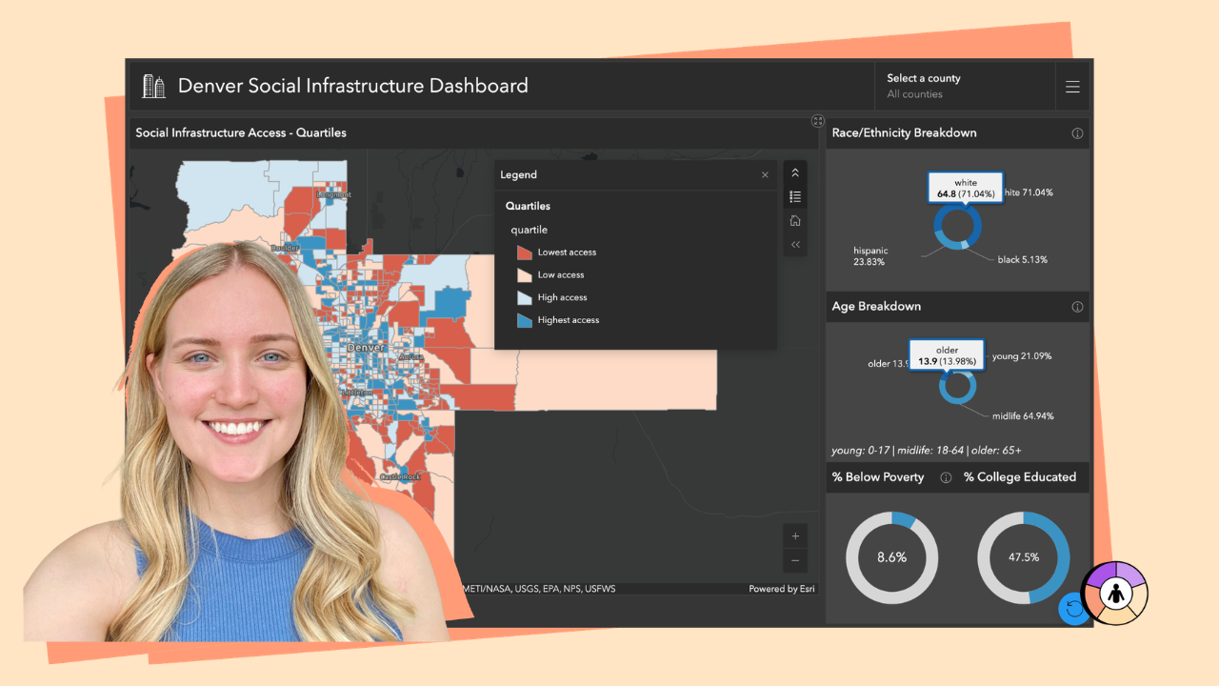Click the accessibility widget icon in the corner
This screenshot has width=1219, height=686.
(x=1114, y=594)
